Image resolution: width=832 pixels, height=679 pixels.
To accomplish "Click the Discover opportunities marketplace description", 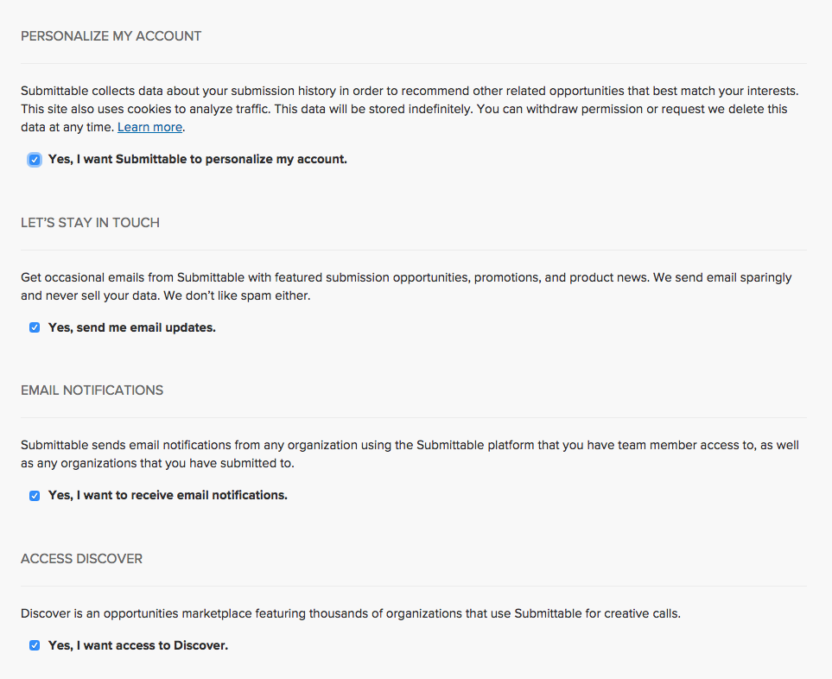I will pos(350,613).
